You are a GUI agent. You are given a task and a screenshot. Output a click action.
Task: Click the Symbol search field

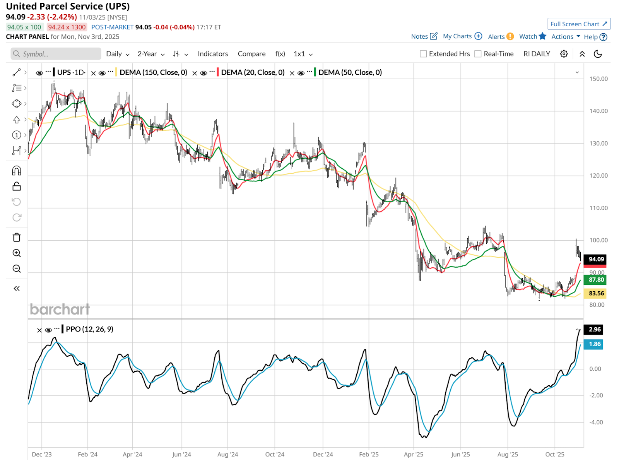[56, 54]
